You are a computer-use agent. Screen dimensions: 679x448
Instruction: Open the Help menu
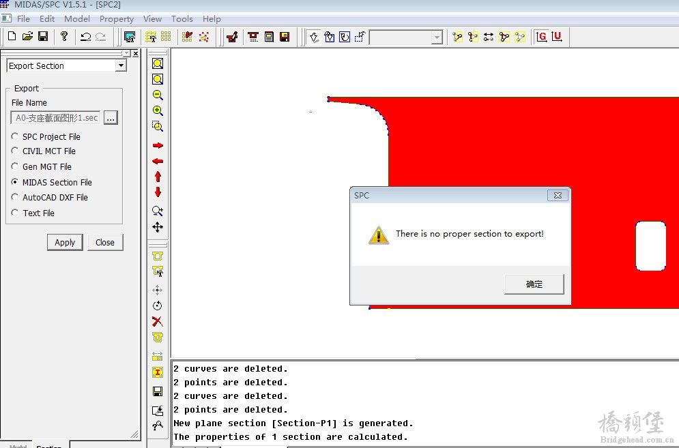[212, 18]
